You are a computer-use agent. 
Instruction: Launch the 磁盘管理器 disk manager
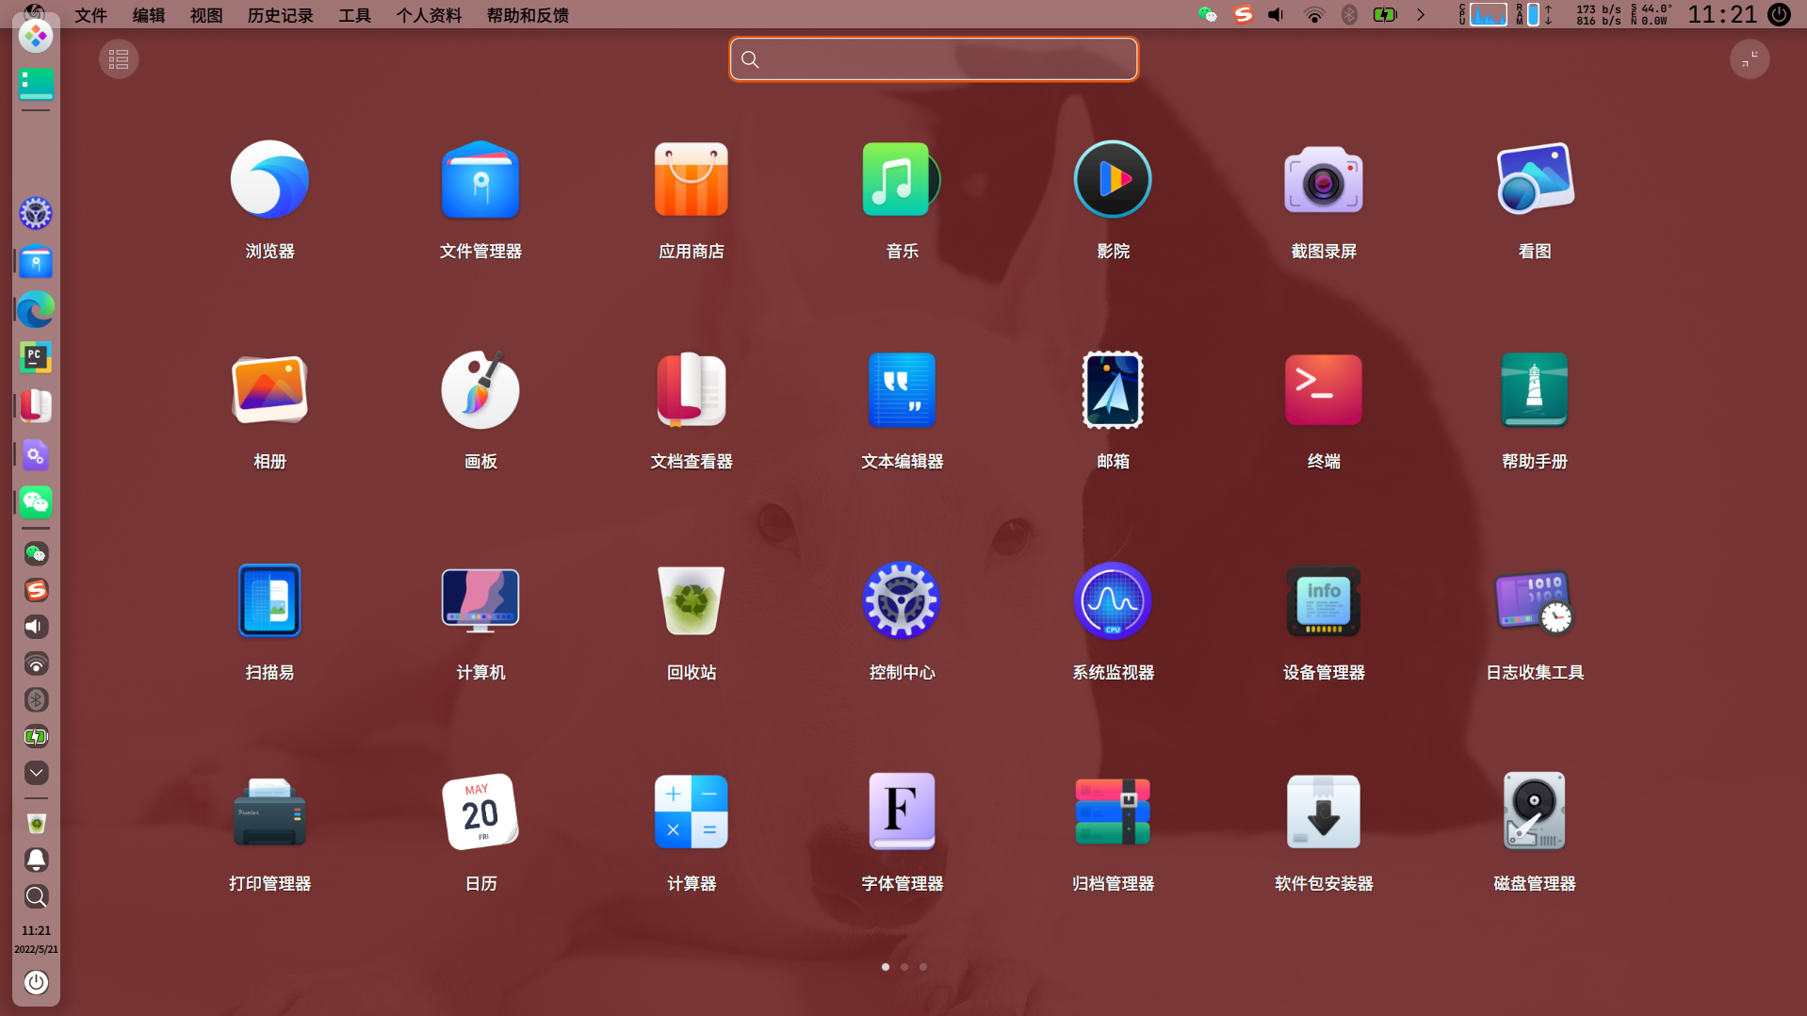tap(1535, 811)
